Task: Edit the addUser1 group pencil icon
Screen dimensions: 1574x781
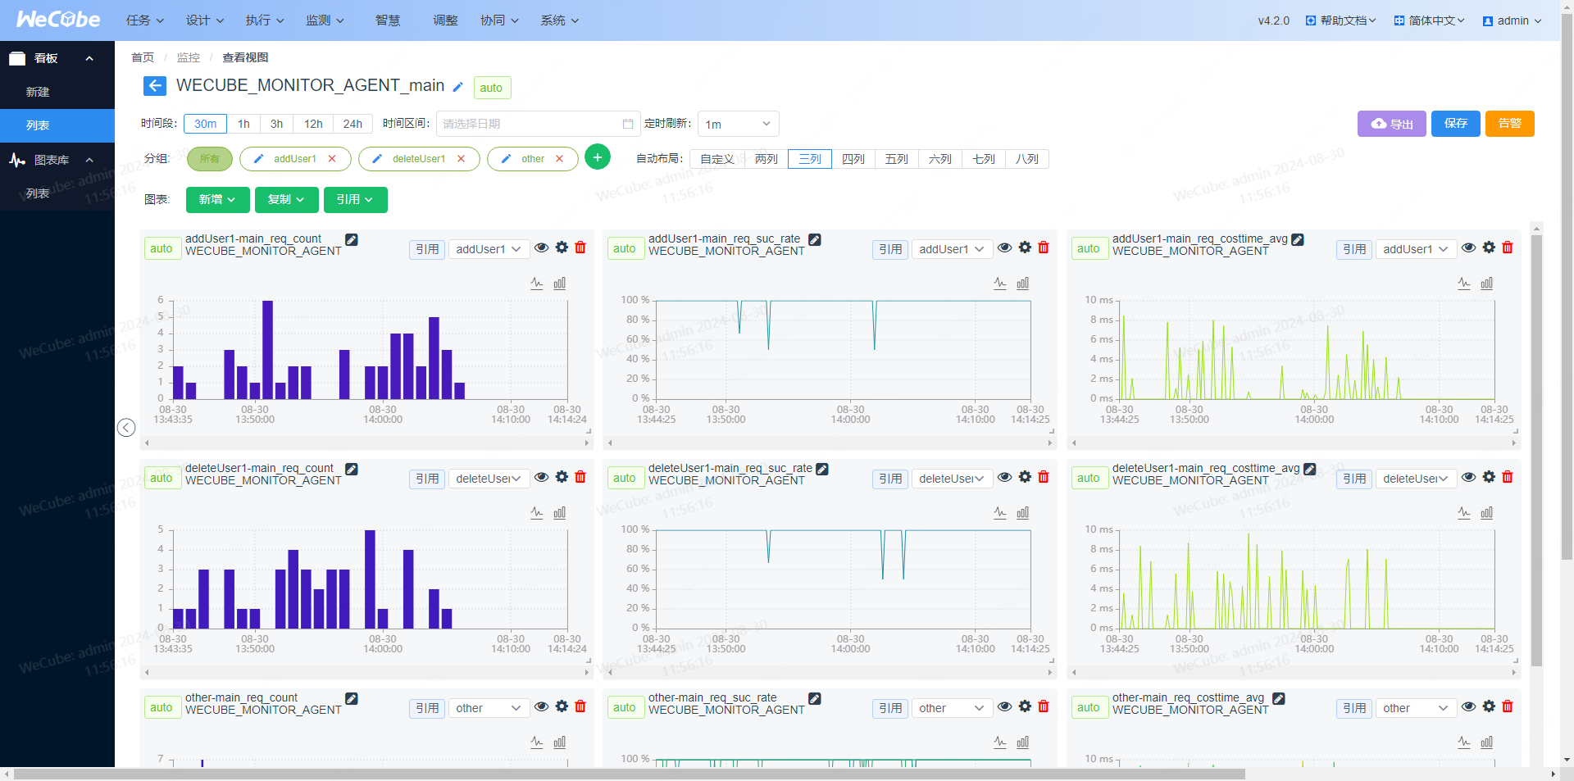Action: [258, 159]
